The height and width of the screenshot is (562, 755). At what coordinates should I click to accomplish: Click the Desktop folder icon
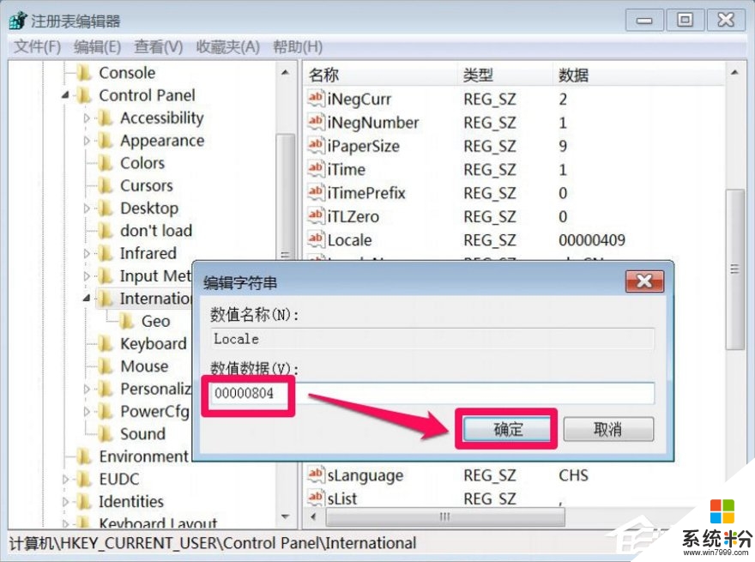106,208
